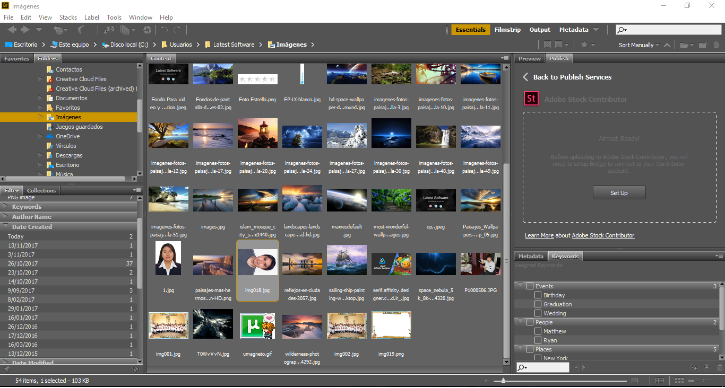This screenshot has height=388, width=725.
Task: Expand the Descargas folder tree node
Action: pos(41,155)
